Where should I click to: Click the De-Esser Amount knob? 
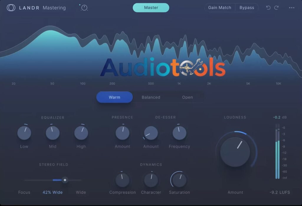(x=151, y=133)
